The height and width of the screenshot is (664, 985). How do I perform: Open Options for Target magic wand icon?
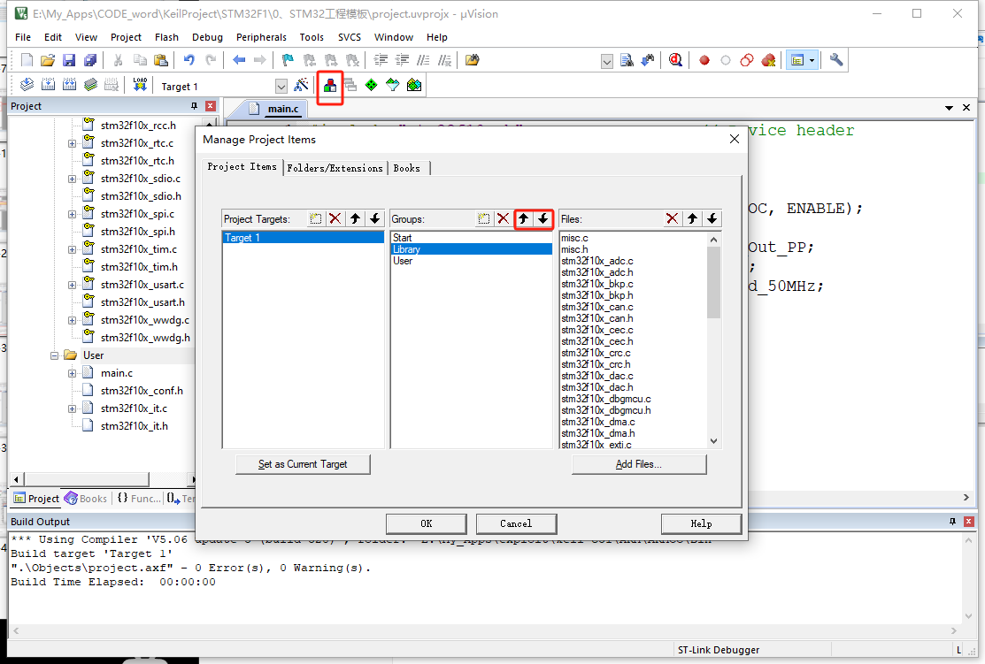pyautogui.click(x=302, y=85)
